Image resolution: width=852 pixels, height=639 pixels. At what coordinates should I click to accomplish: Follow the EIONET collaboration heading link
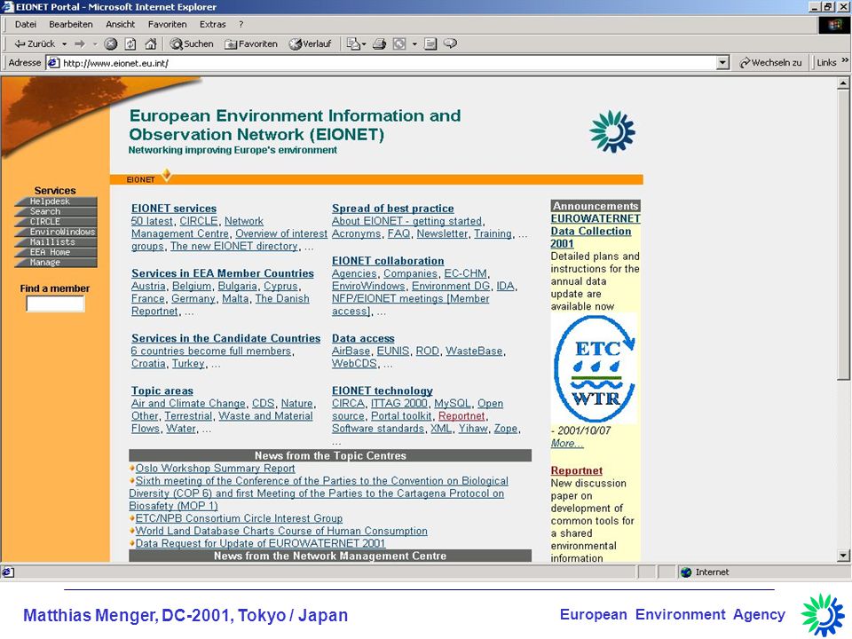[388, 261]
